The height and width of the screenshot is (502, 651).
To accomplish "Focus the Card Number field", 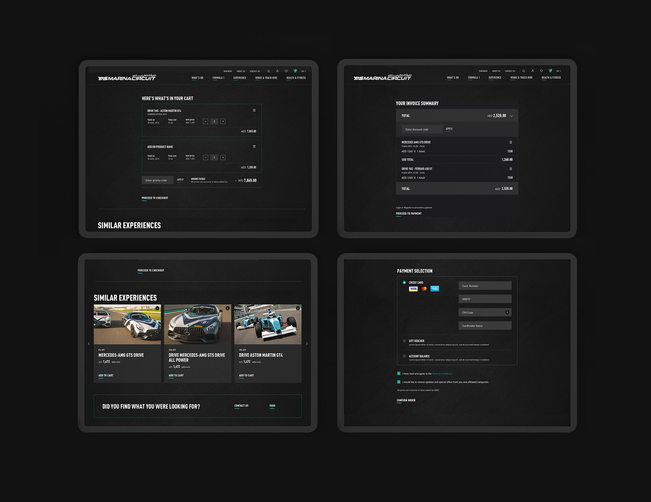I will (x=485, y=285).
